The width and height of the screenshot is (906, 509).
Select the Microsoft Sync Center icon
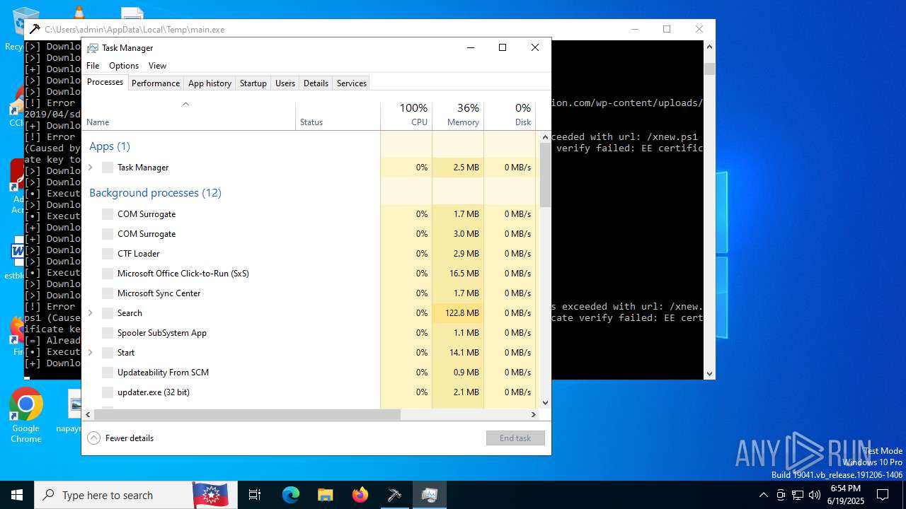click(108, 293)
